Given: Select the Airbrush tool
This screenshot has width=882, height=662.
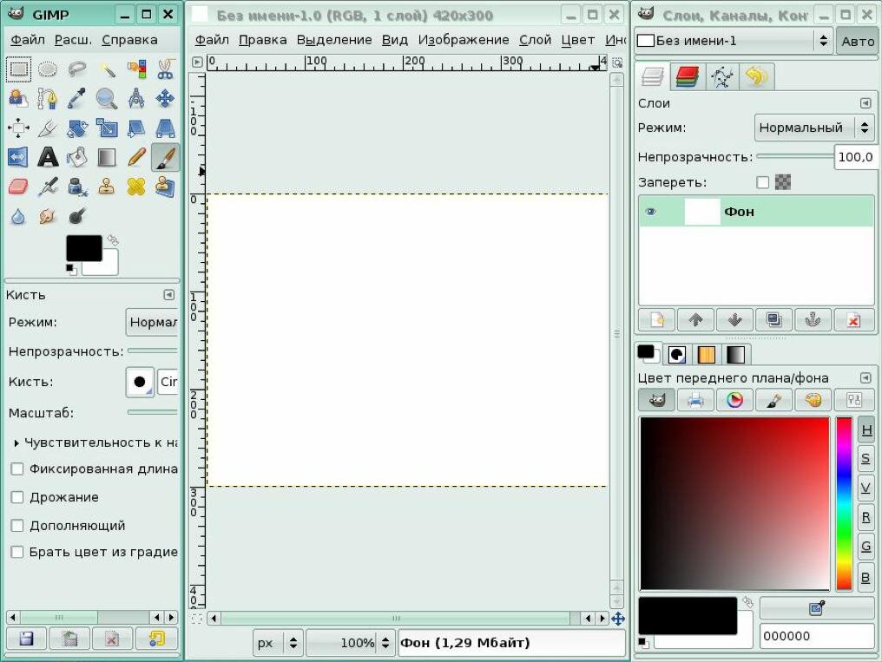Looking at the screenshot, I should point(48,187).
